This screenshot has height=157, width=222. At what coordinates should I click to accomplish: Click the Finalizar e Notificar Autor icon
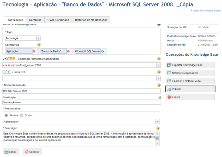(169, 81)
